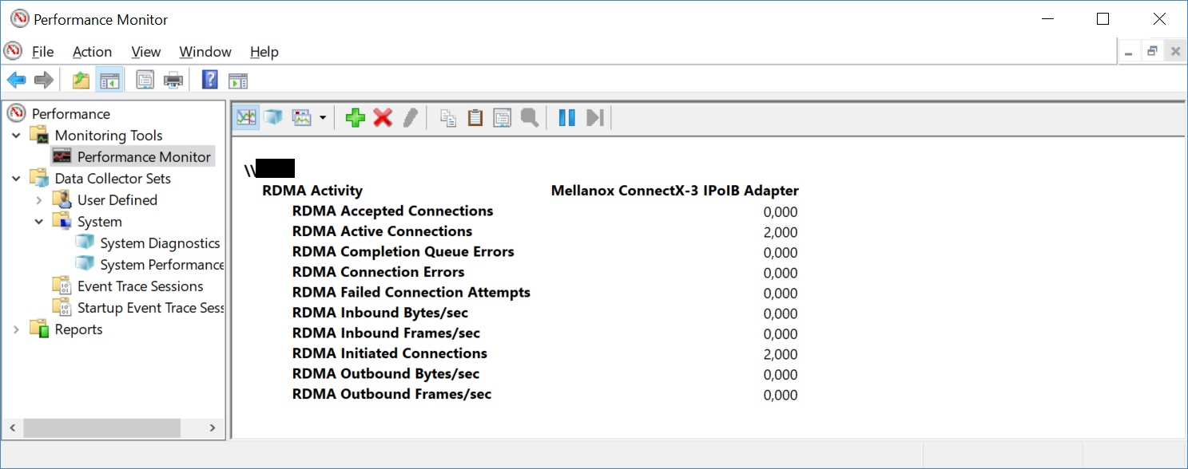Select the Change graph type dropdown arrow
The height and width of the screenshot is (469, 1188).
tap(323, 116)
